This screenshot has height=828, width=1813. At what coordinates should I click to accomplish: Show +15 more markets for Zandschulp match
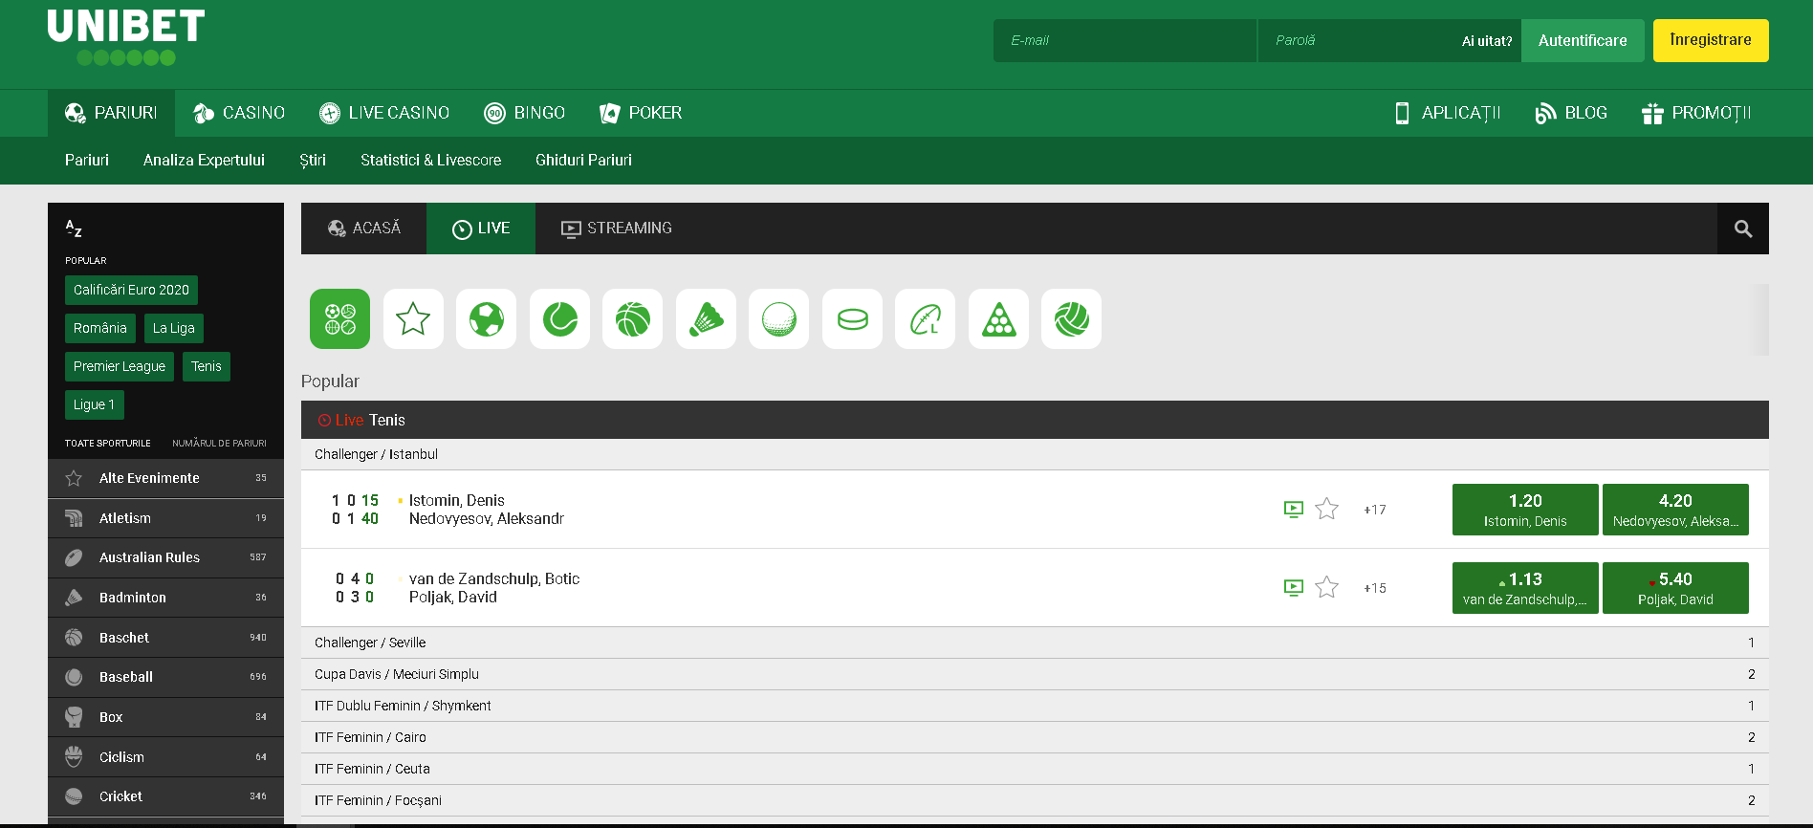1374,588
